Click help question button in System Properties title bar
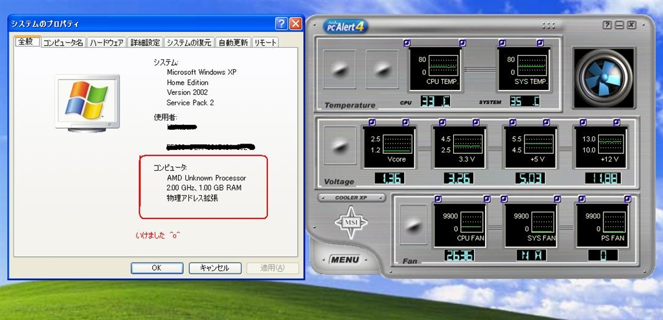This screenshot has width=663, height=320. (x=281, y=24)
